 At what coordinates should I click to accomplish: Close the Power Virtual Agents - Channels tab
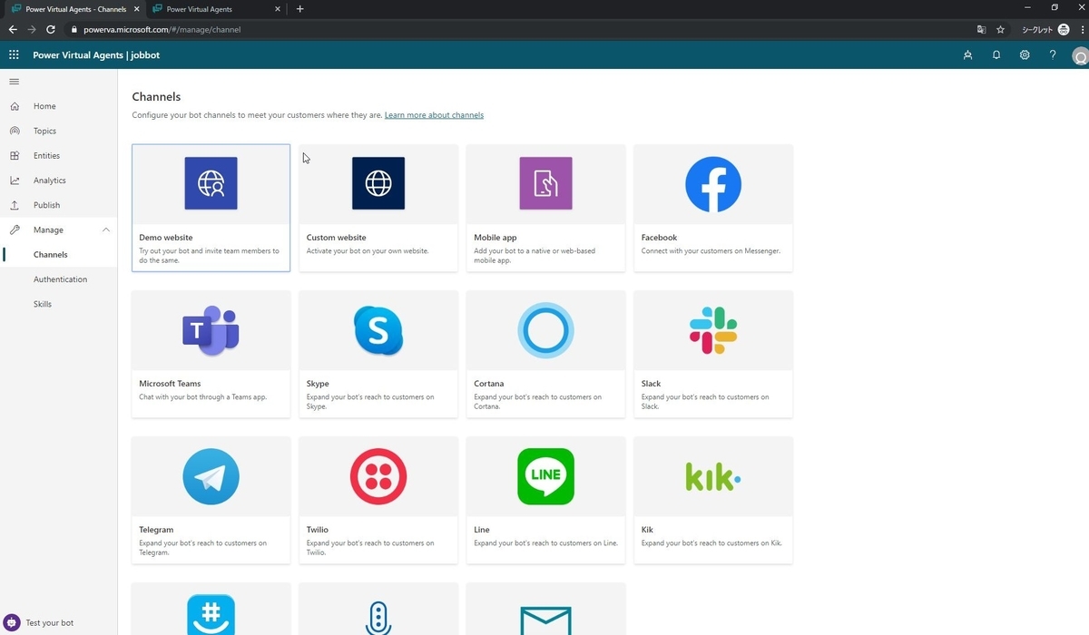coord(138,9)
